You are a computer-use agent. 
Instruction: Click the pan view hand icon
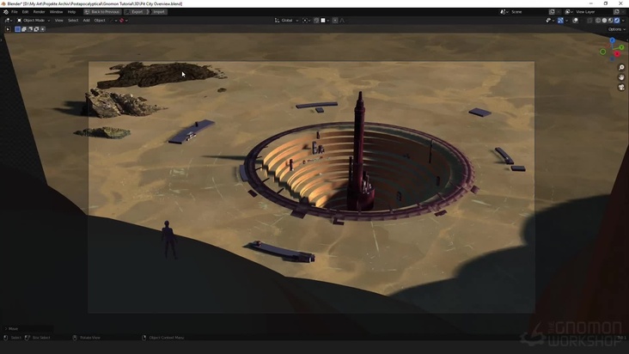point(621,77)
